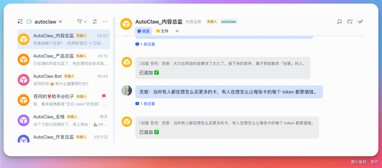Open AutoClaw_产品总监 conversation

coord(64,59)
